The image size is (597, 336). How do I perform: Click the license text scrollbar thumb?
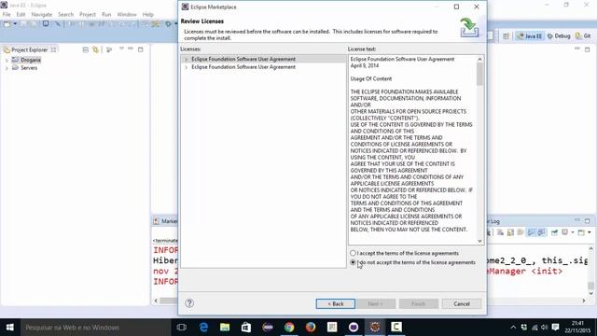point(479,74)
